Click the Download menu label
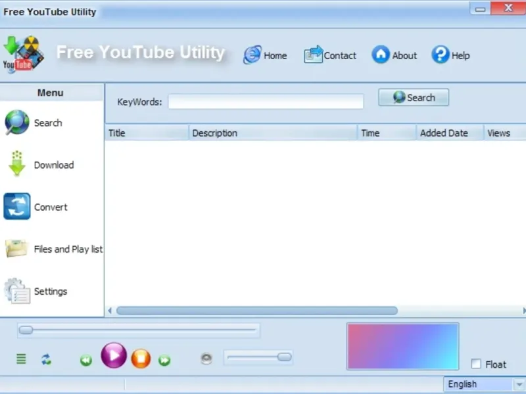 [x=54, y=165]
